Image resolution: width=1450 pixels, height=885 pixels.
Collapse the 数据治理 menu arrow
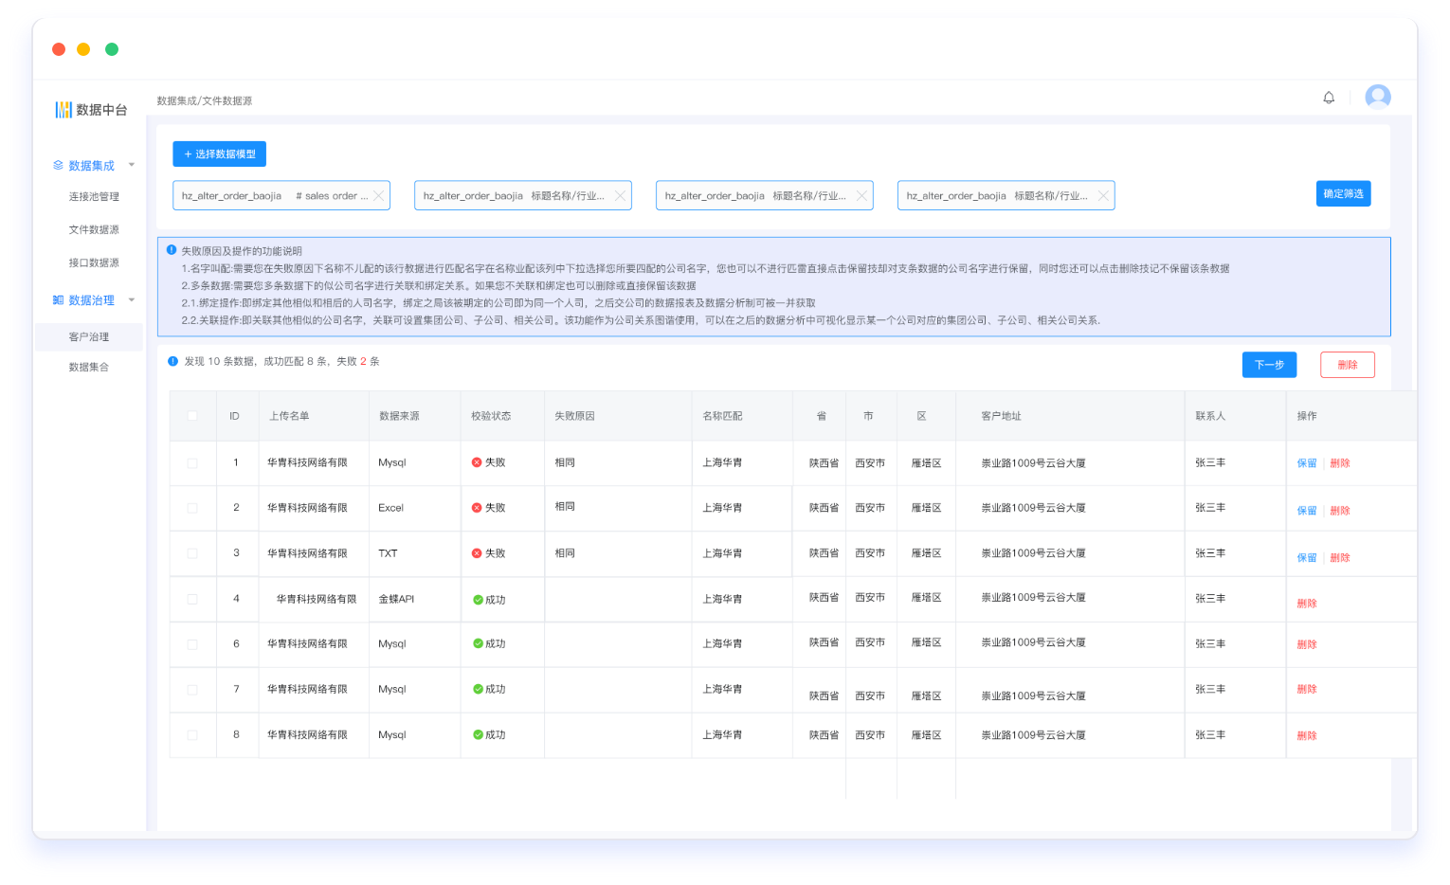click(x=132, y=299)
